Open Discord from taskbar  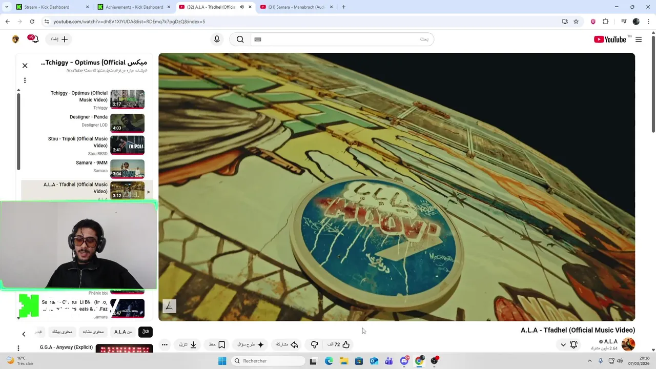[404, 361]
